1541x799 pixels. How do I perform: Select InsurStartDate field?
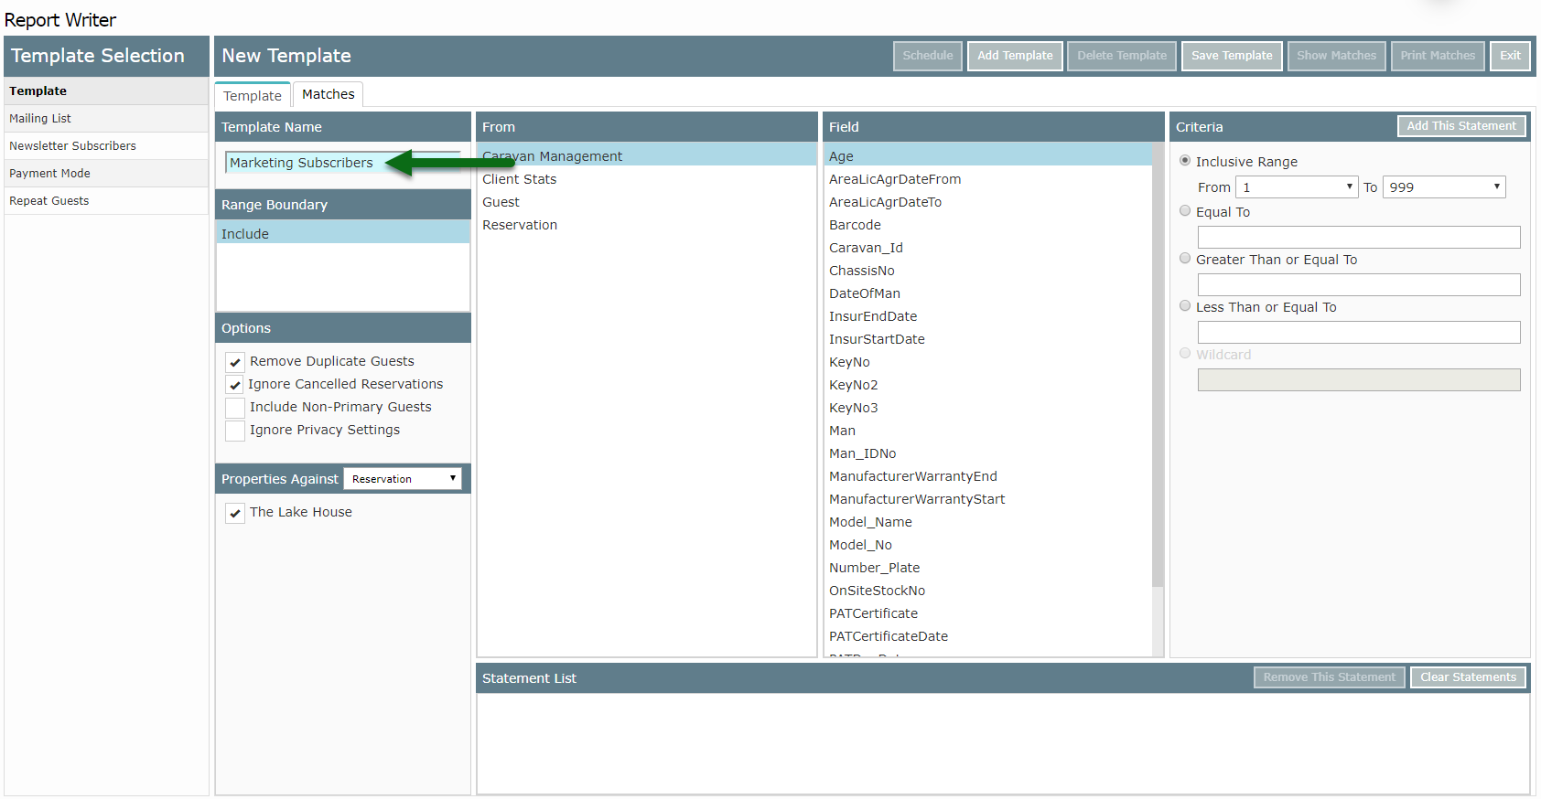coord(987,339)
